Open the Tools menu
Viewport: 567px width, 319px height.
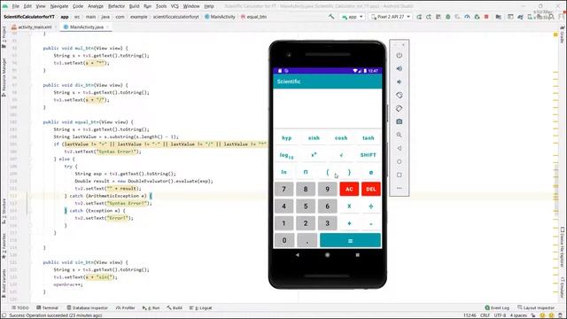pos(161,6)
